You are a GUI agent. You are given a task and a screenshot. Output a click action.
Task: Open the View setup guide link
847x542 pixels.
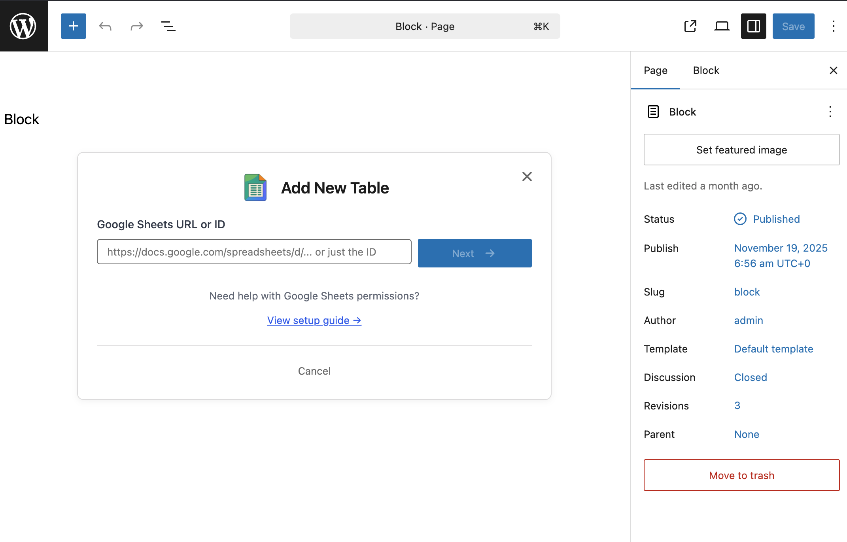pos(314,320)
